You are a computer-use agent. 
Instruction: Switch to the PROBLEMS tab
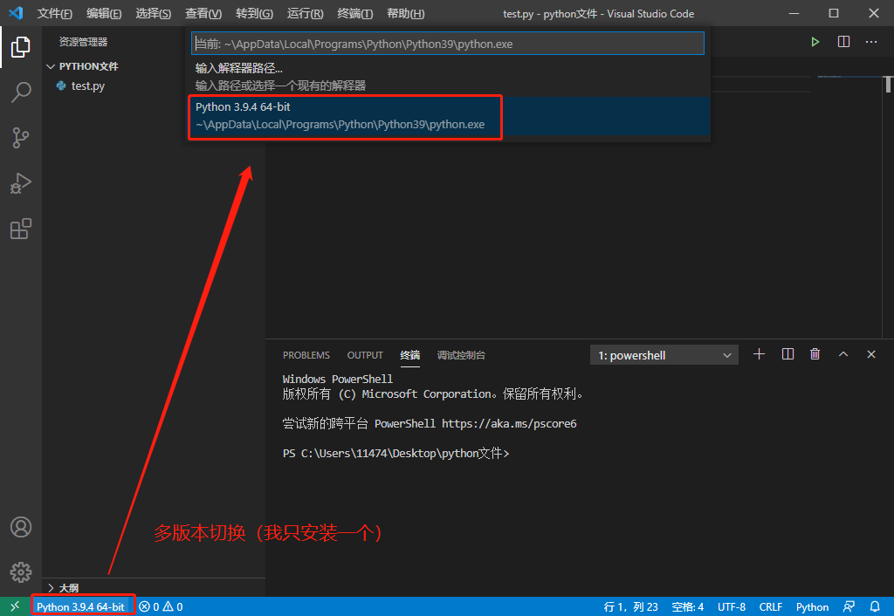(x=306, y=355)
